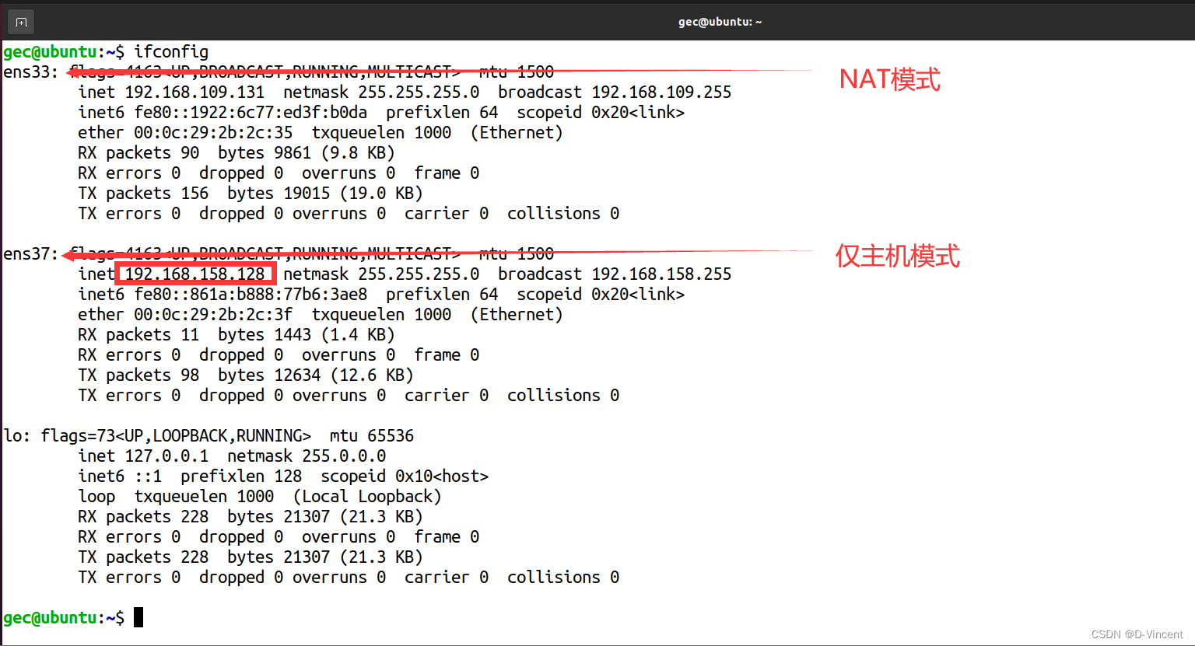Click the IP address 192.168.158.128
The width and height of the screenshot is (1195, 646).
pos(194,274)
